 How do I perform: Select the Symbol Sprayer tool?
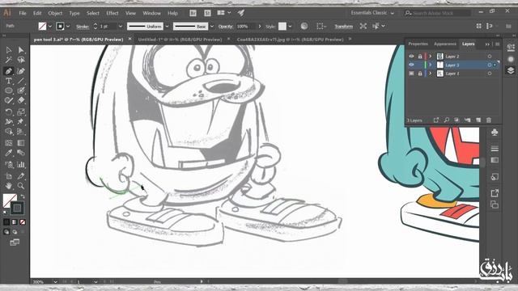pos(9,164)
